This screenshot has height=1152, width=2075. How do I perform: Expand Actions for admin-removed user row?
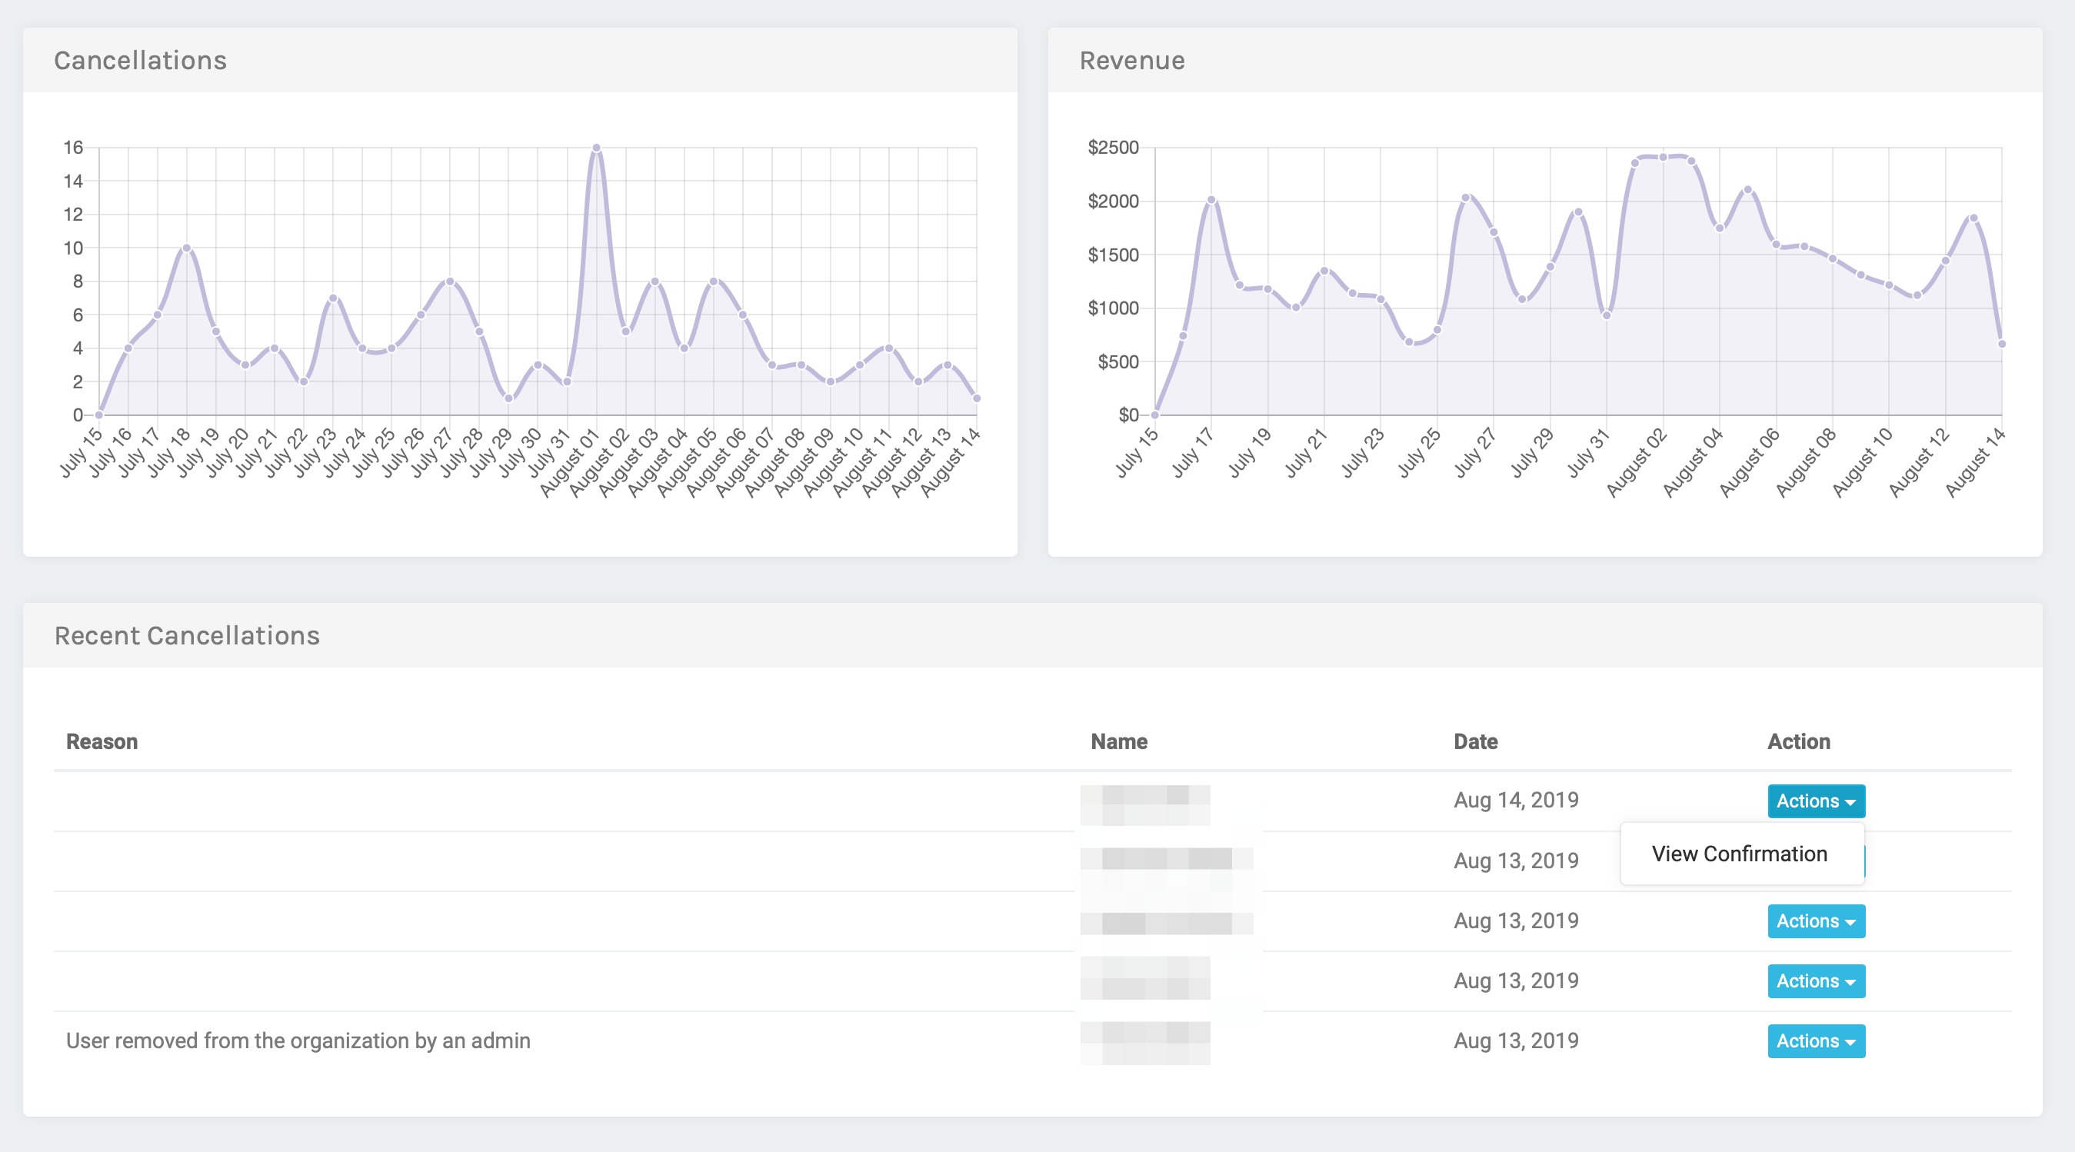click(1816, 1040)
